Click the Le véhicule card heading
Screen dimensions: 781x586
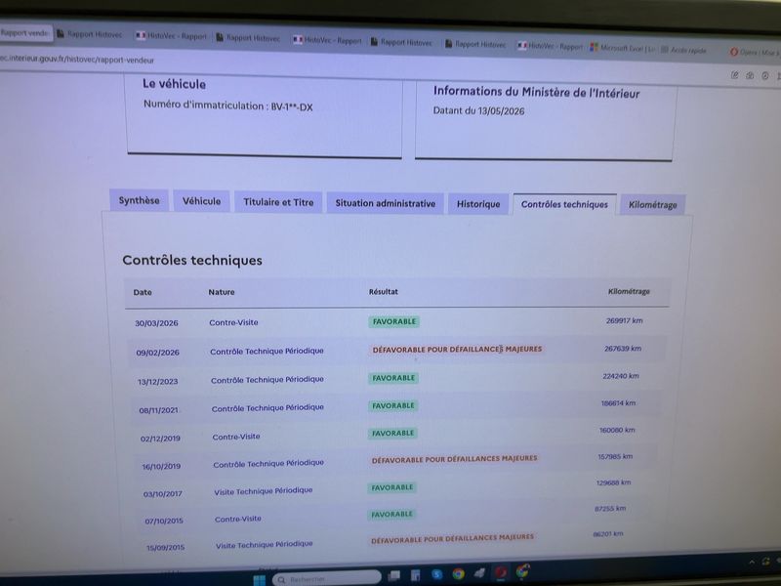(x=174, y=84)
